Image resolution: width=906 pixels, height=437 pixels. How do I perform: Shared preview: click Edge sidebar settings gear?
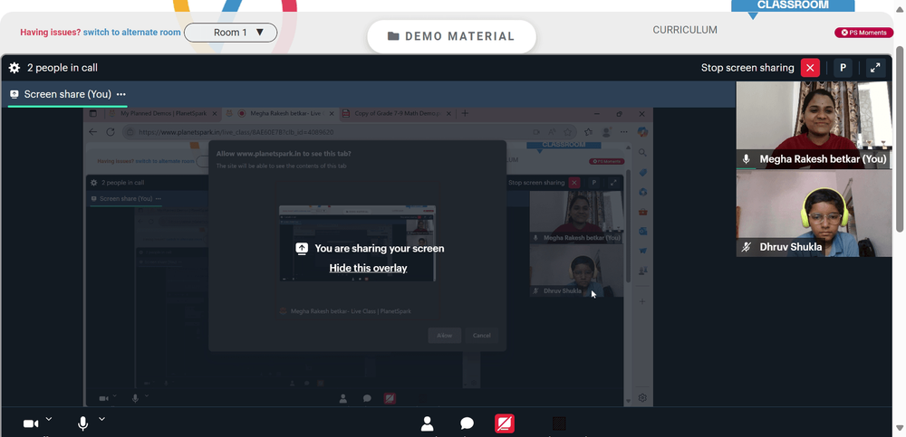(642, 398)
